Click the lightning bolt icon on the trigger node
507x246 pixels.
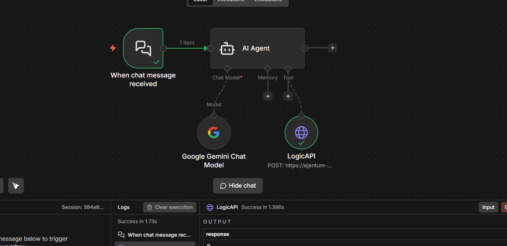point(113,48)
